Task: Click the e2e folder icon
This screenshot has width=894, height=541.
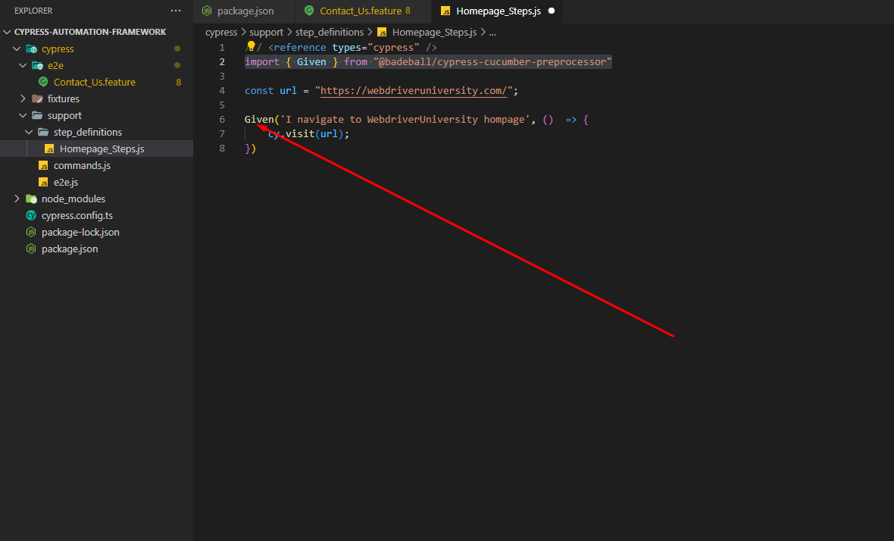Action: (38, 66)
